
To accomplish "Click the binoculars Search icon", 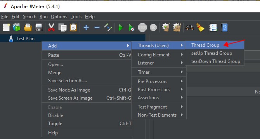I will click(190, 27).
